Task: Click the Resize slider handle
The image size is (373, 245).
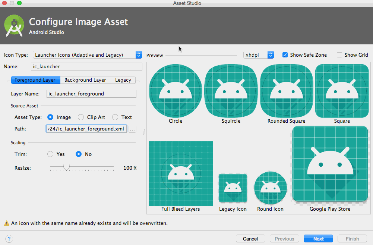Action: (66, 167)
